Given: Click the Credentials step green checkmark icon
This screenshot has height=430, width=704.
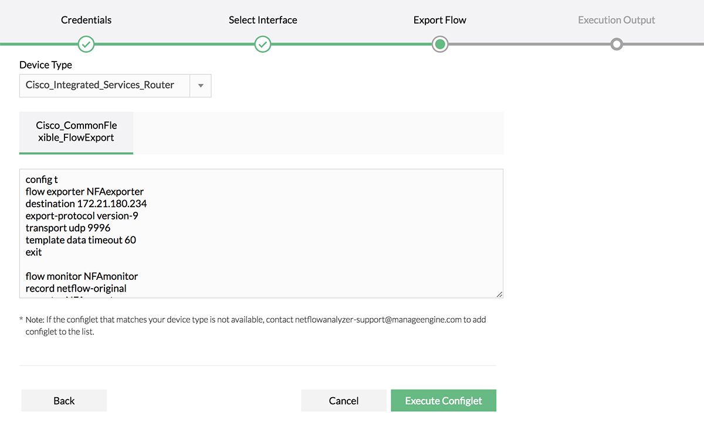Looking at the screenshot, I should [x=86, y=44].
